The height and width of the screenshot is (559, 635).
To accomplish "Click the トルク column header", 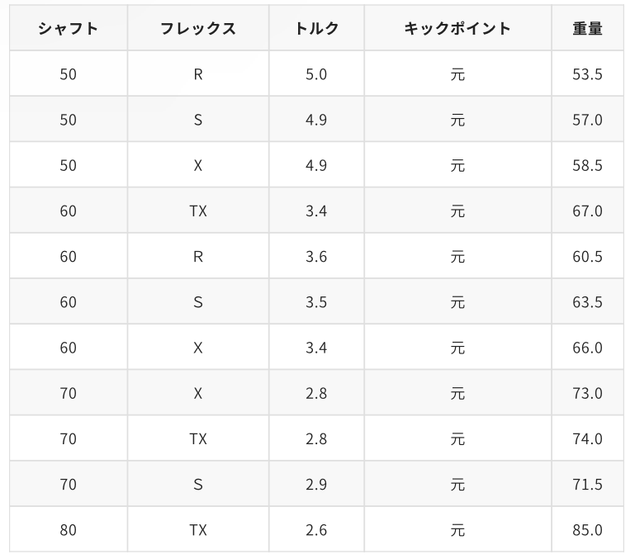I will click(x=316, y=29).
